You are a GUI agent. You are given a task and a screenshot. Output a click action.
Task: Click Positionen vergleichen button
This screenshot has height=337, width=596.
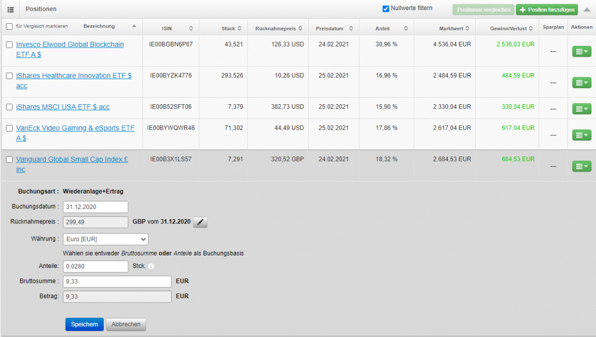(483, 10)
